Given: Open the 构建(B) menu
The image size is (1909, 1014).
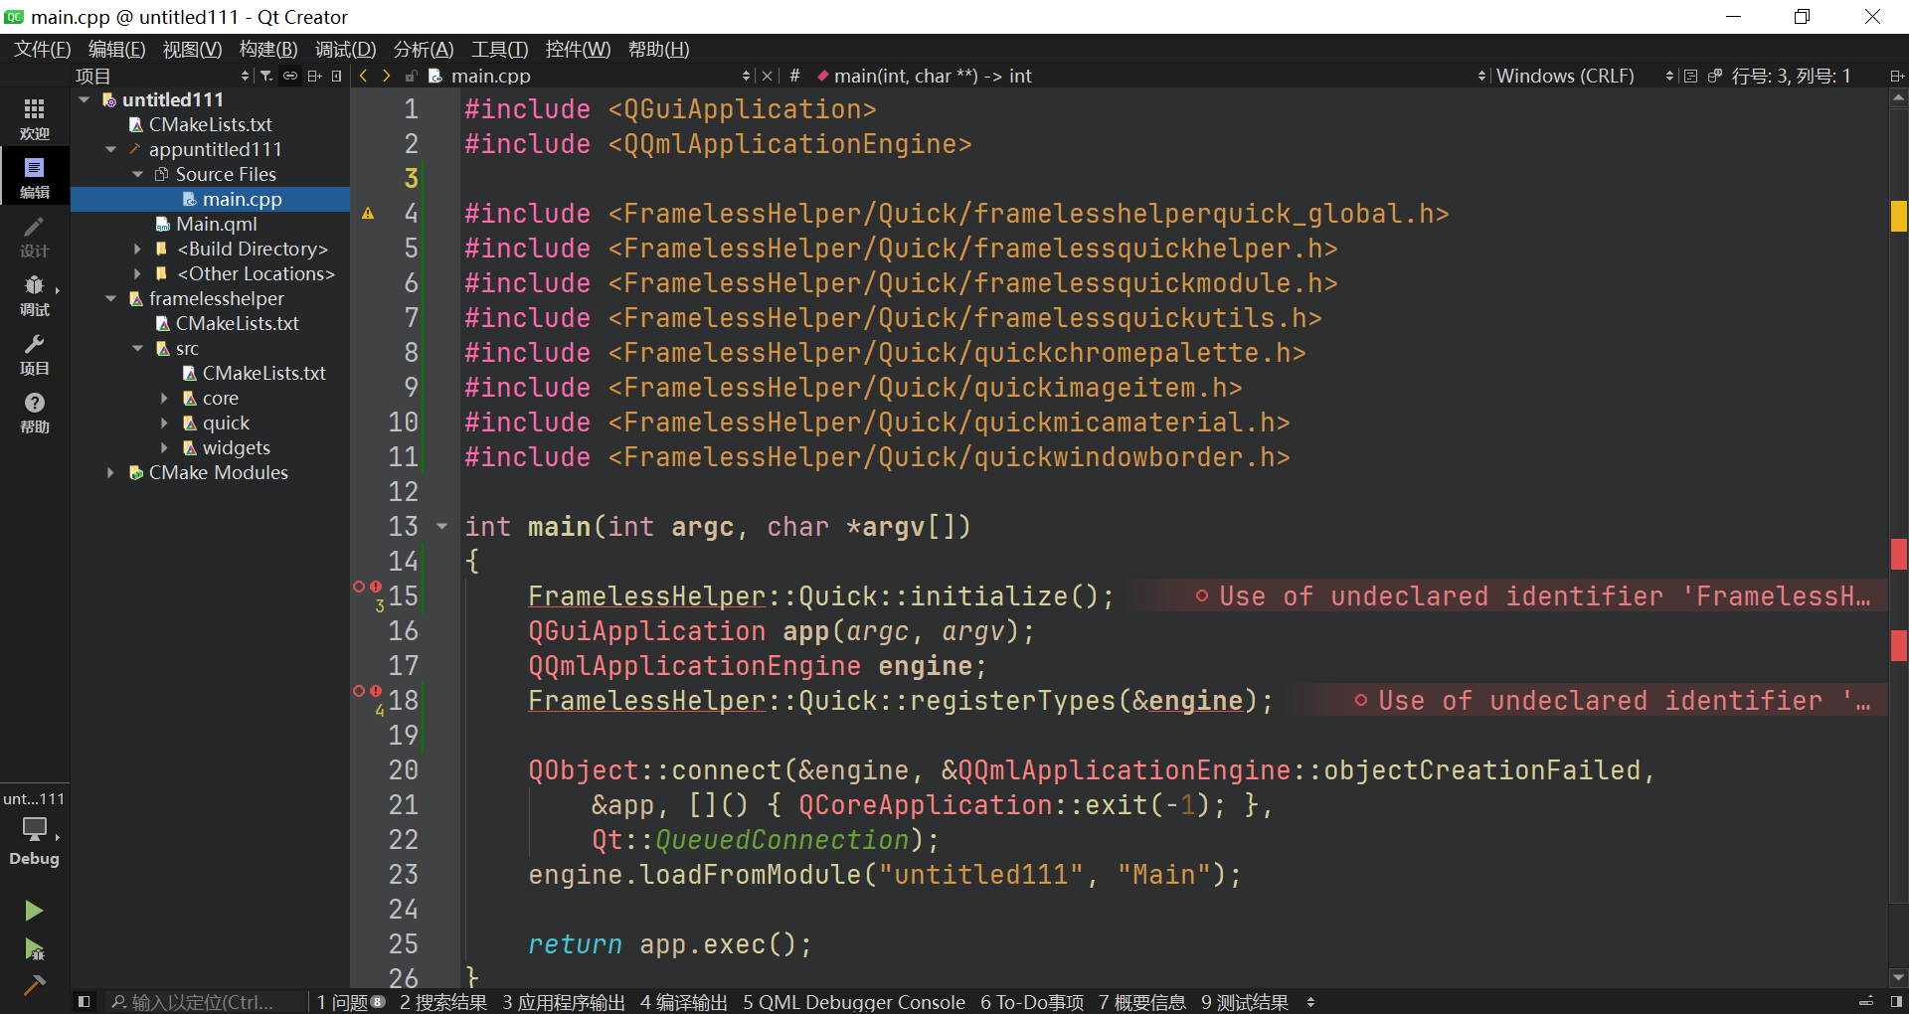Looking at the screenshot, I should coord(268,49).
